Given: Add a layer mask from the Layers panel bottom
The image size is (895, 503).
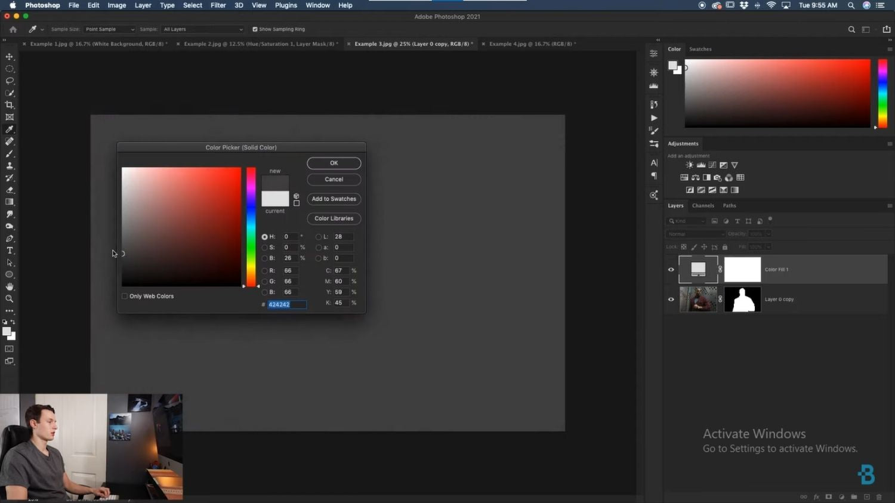Looking at the screenshot, I should 828,496.
